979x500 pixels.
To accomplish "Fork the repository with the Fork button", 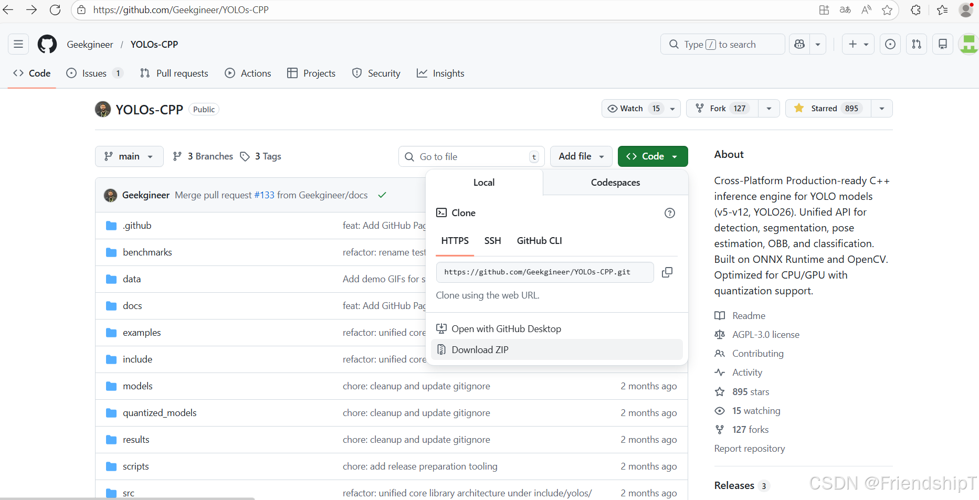I will 722,108.
